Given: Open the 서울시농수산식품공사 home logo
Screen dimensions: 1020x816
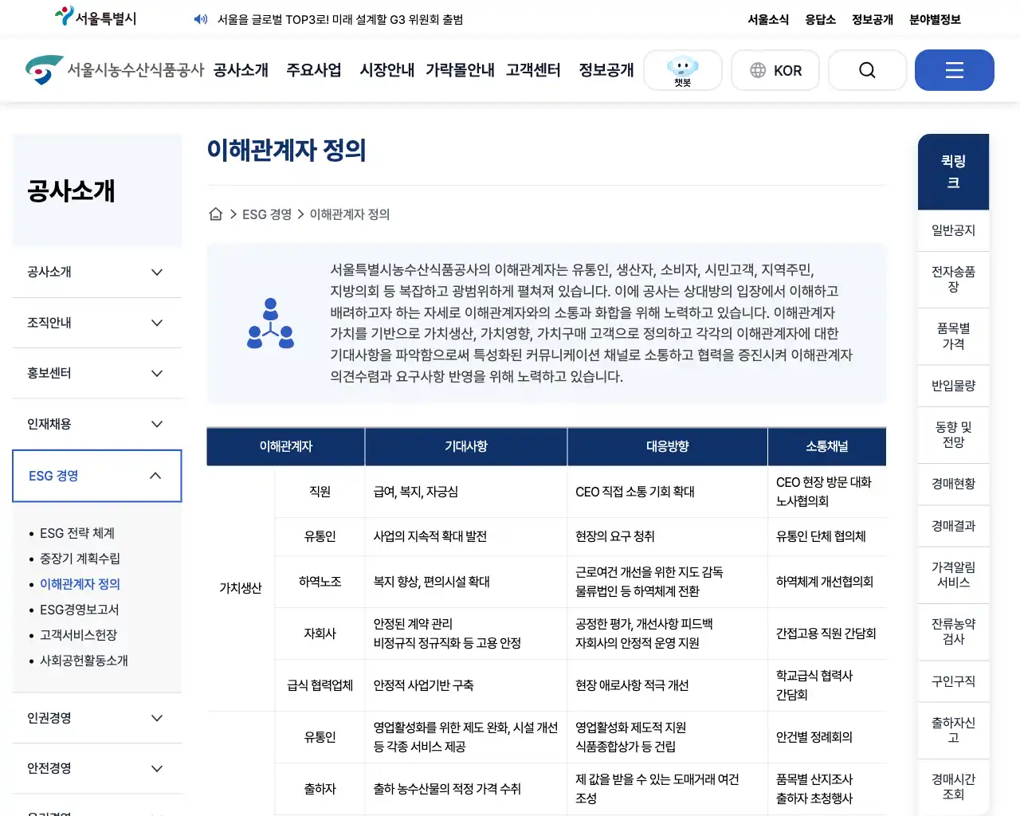Looking at the screenshot, I should pos(115,70).
